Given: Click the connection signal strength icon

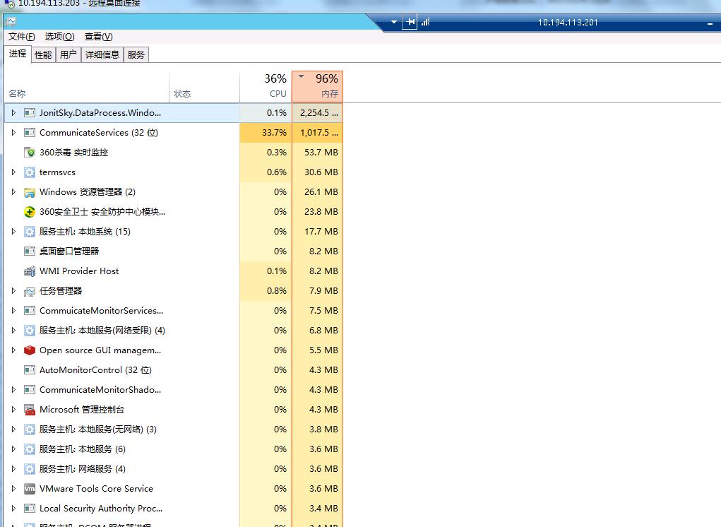Looking at the screenshot, I should click(425, 22).
